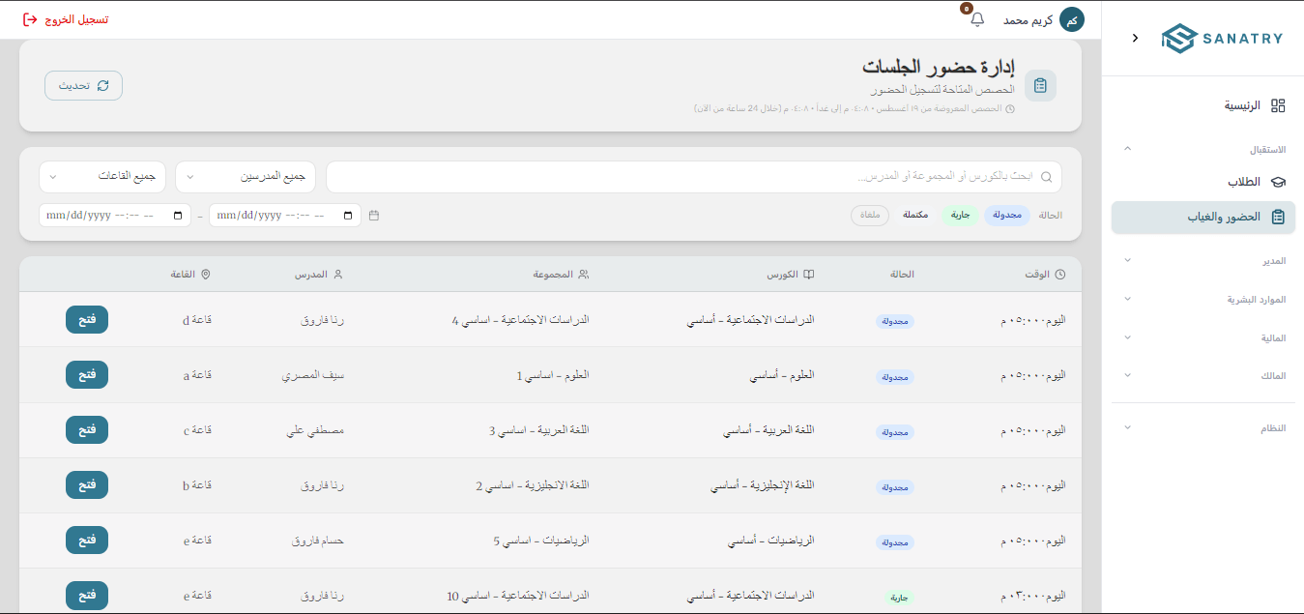This screenshot has width=1304, height=614.
Task: Click the person icon in the المدرس column header
Action: [x=338, y=275]
